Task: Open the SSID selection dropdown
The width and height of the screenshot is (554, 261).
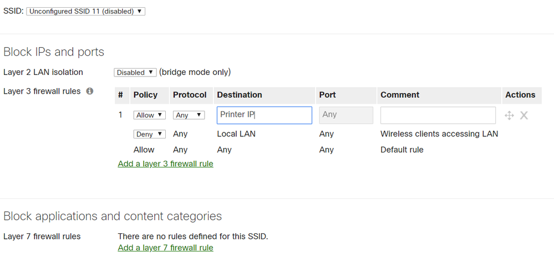Action: pos(85,11)
